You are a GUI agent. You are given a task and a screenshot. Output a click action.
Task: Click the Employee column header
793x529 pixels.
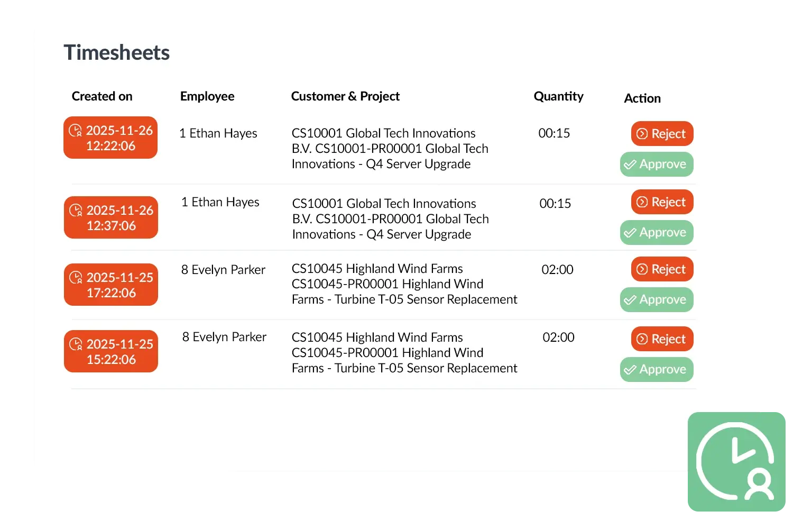pyautogui.click(x=207, y=96)
